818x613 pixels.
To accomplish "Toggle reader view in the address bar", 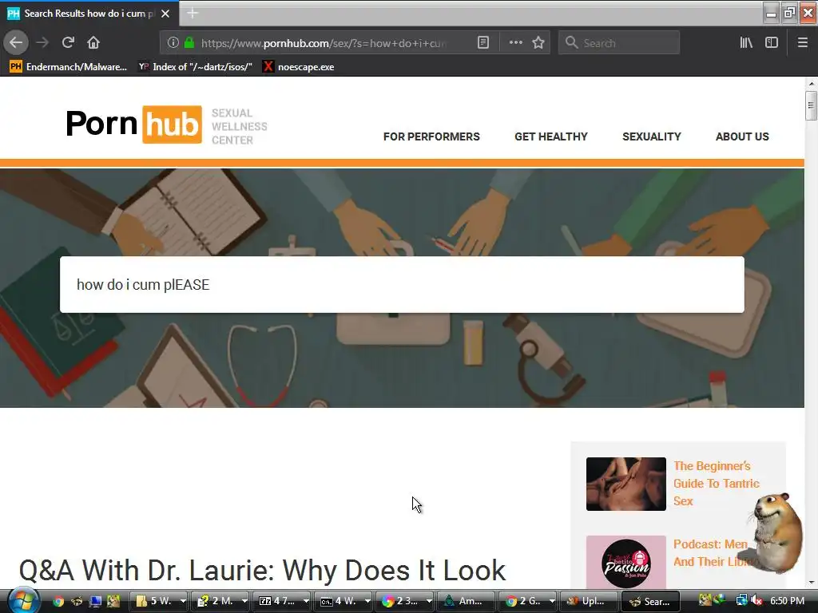I will 483,43.
